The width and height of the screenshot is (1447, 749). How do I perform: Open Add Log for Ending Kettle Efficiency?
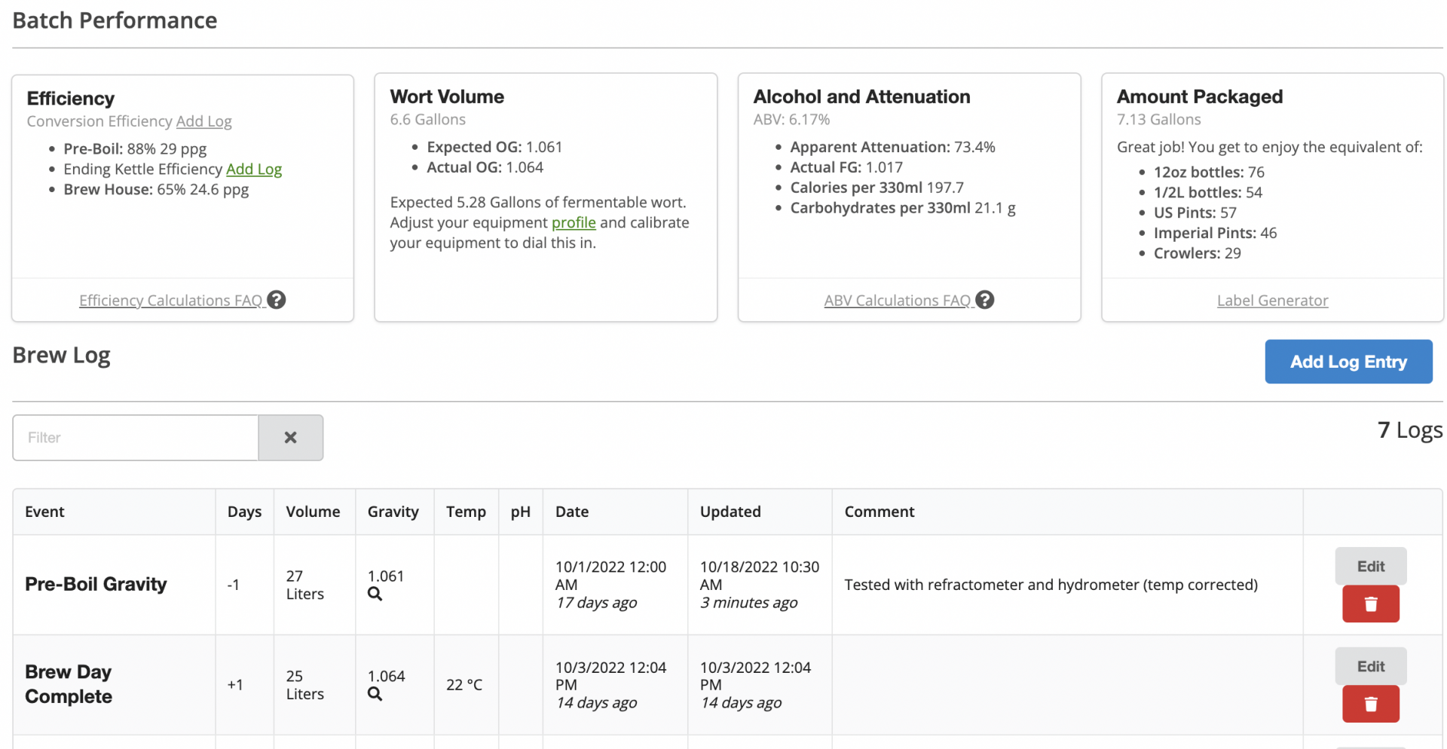(x=254, y=170)
